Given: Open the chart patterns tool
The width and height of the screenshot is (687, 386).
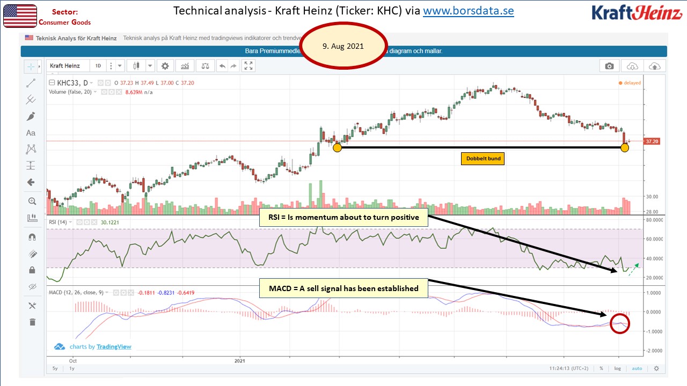Looking at the screenshot, I should point(31,149).
